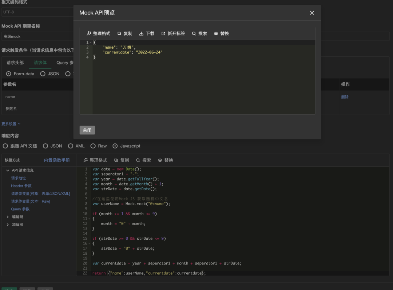Switch to the 请求体 tab
The height and width of the screenshot is (290, 393).
40,63
